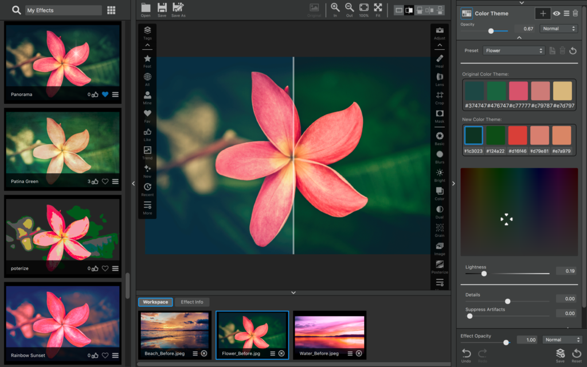
Task: Adjust the layer Opacity slider handle
Action: click(x=491, y=31)
